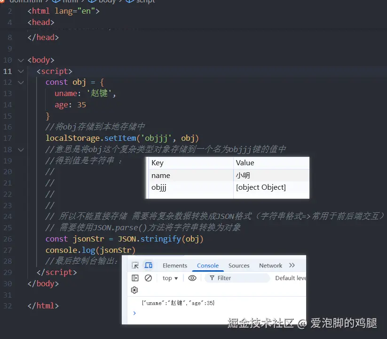Show the console sidebar panel icon

[x=135, y=278]
